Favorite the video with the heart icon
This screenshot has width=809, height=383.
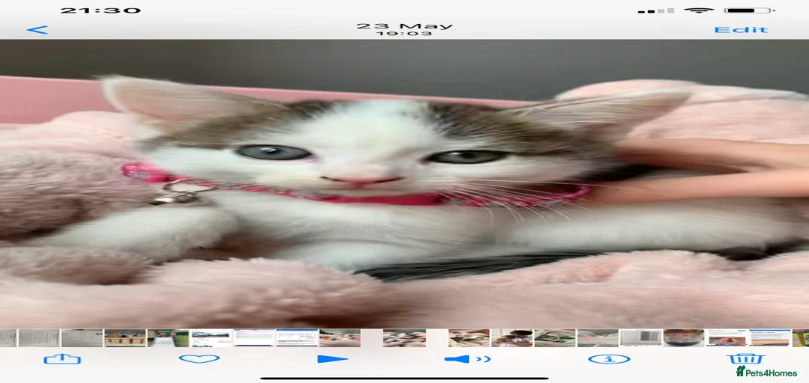pyautogui.click(x=199, y=358)
